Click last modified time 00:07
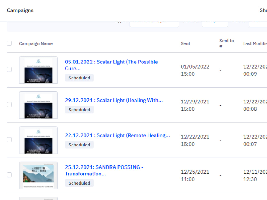Image resolution: width=267 pixels, height=200 pixels. [x=250, y=144]
